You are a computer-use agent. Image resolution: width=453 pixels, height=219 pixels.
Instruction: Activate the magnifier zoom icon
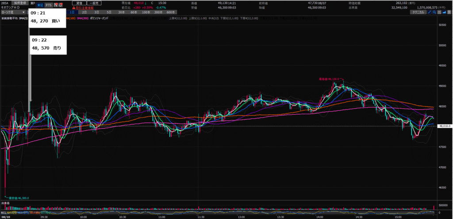click(x=434, y=12)
